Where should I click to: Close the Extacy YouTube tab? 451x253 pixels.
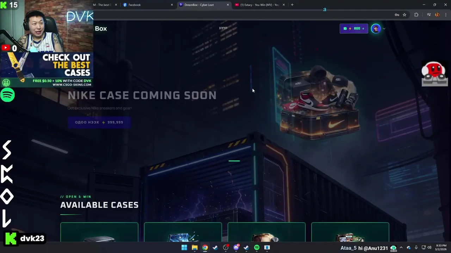(284, 5)
